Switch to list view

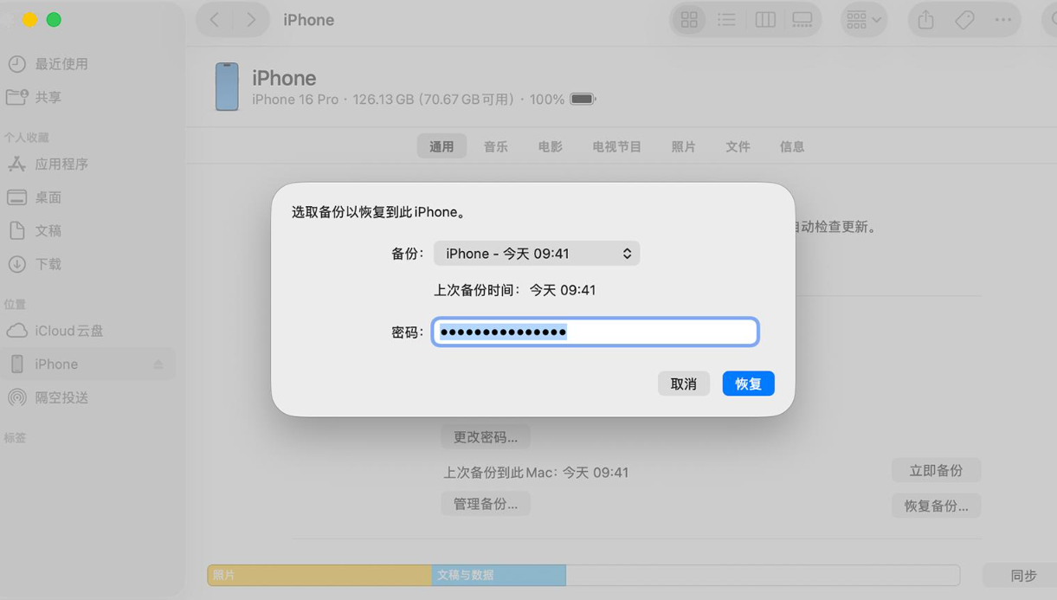pyautogui.click(x=726, y=20)
